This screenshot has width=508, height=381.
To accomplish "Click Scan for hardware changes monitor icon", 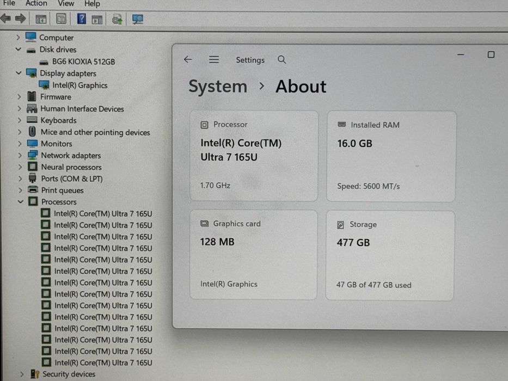I will click(137, 20).
